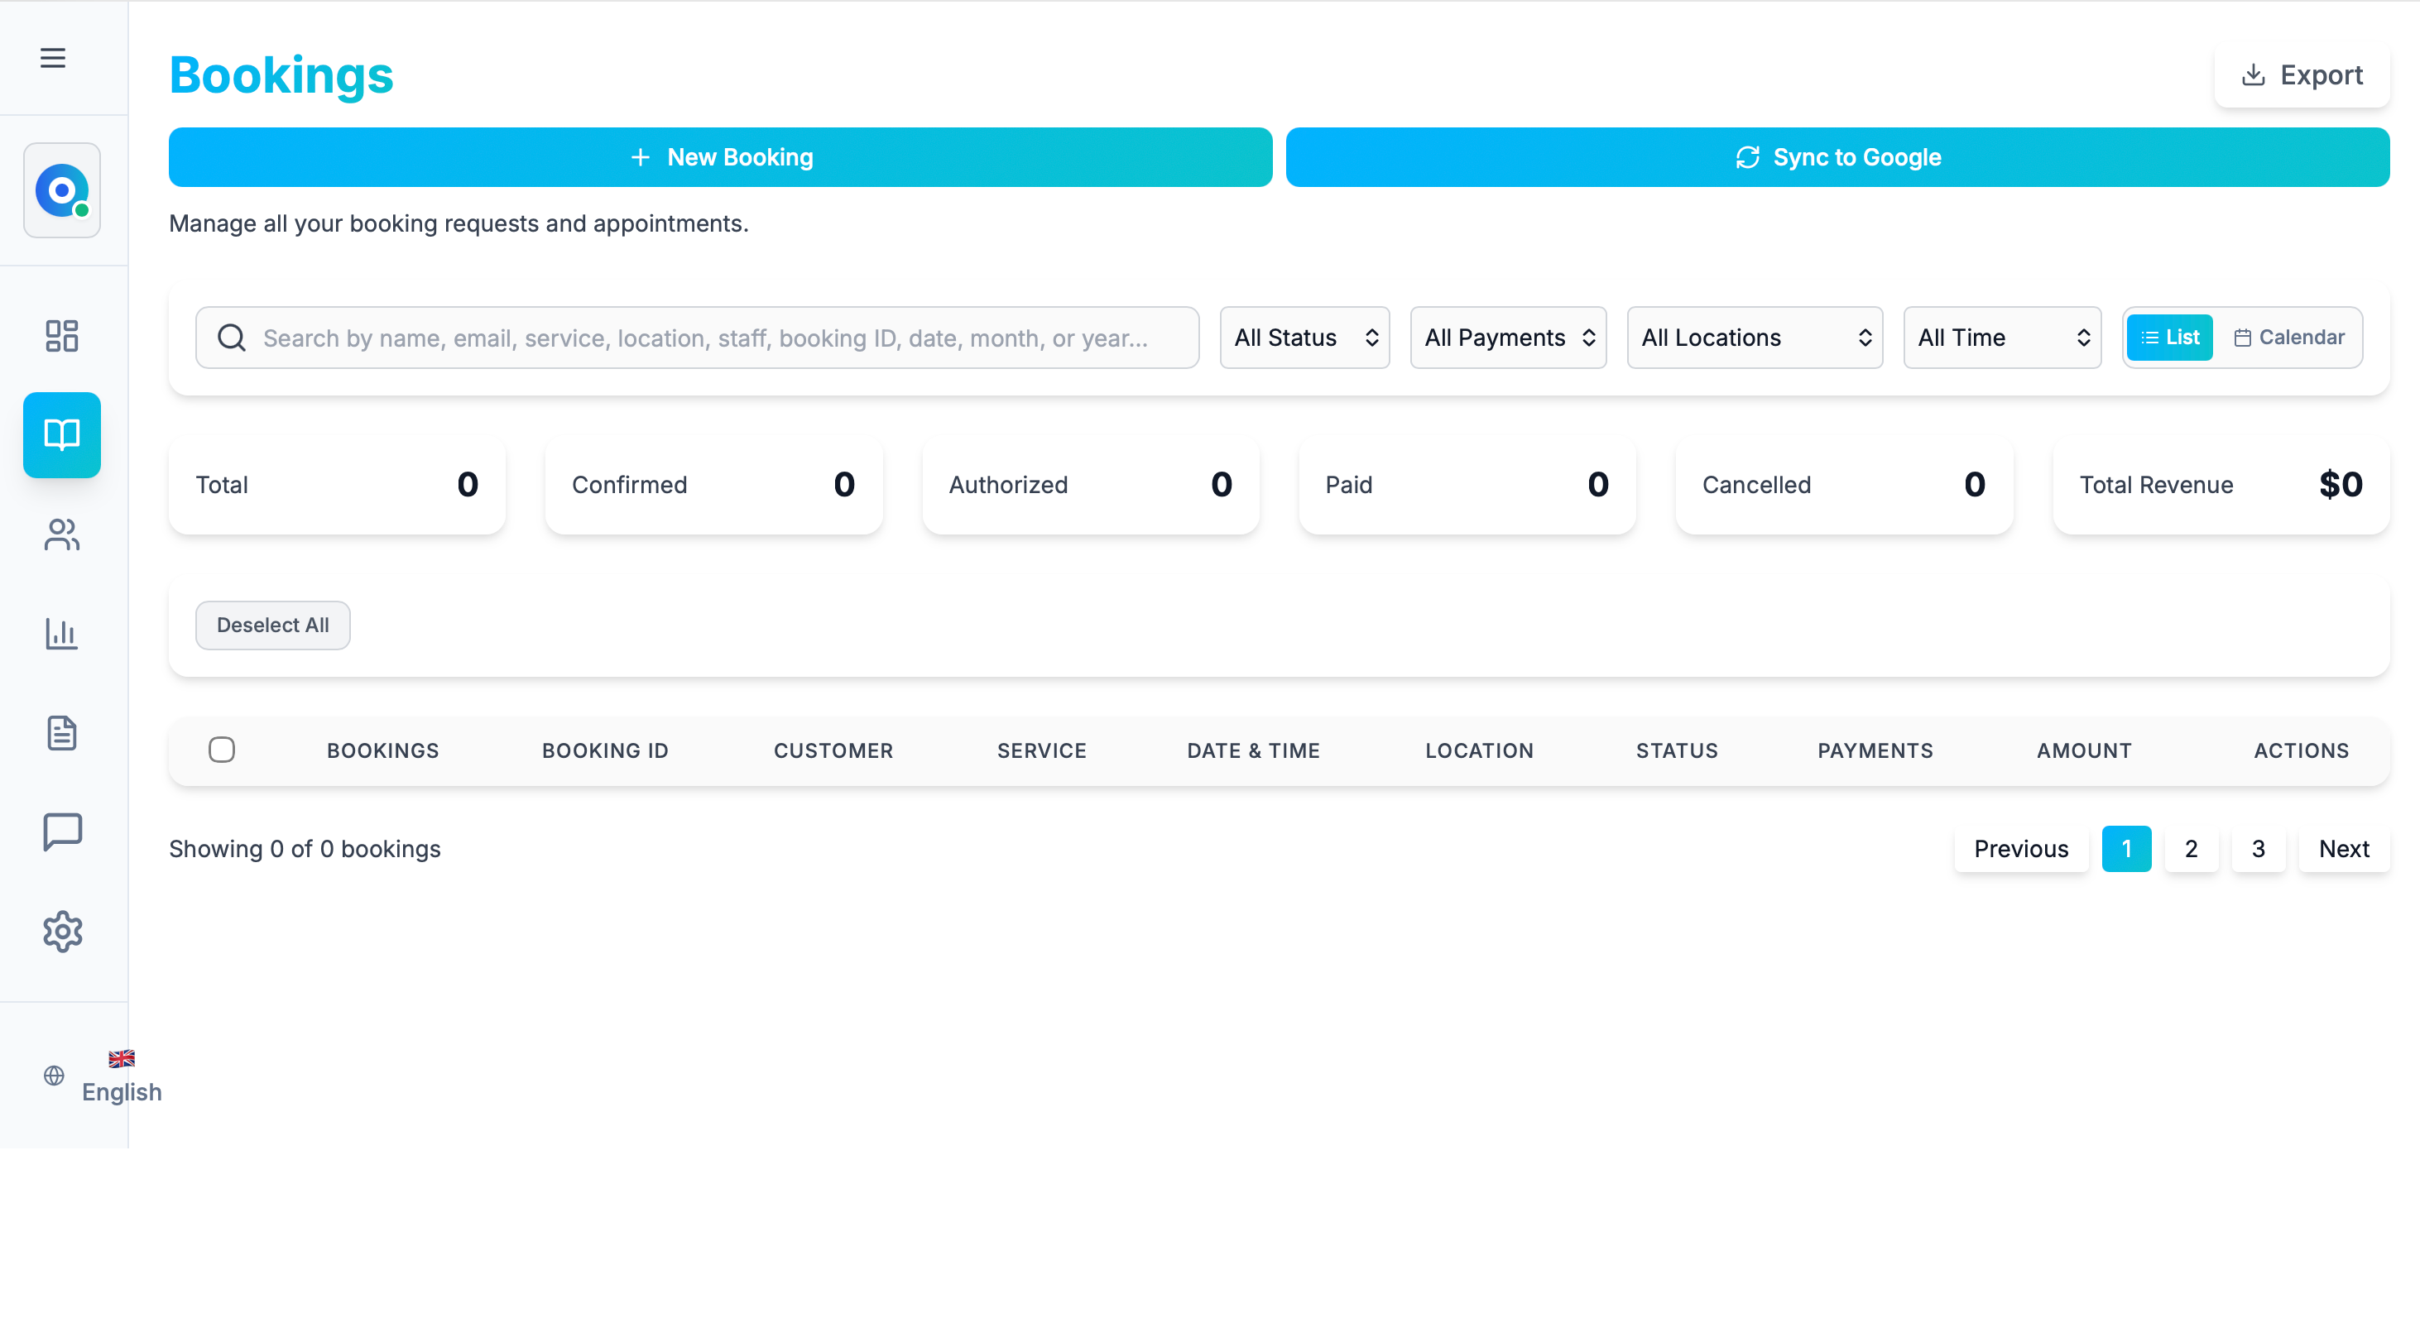Image resolution: width=2420 pixels, height=1342 pixels.
Task: Open the hamburger menu in the sidebar
Action: point(53,58)
